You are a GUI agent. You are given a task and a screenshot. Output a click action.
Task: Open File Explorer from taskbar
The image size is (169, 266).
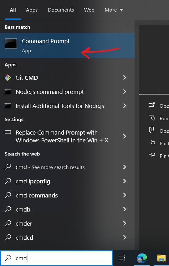161,258
